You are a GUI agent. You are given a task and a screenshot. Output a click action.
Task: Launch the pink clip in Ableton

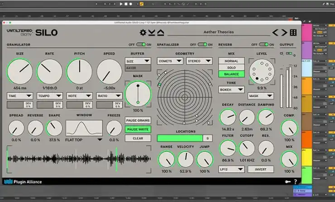(307, 33)
